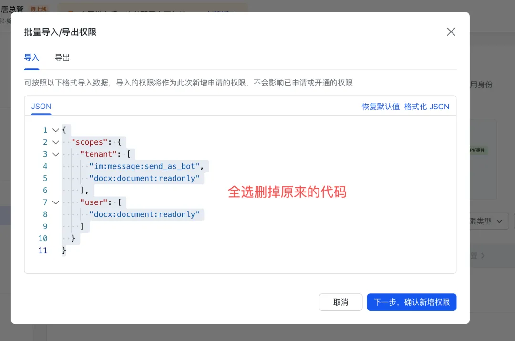Click the 取消 button

(340, 302)
